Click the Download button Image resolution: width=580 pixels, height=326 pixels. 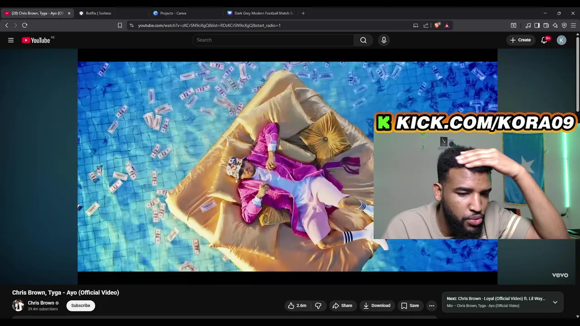[377, 306]
